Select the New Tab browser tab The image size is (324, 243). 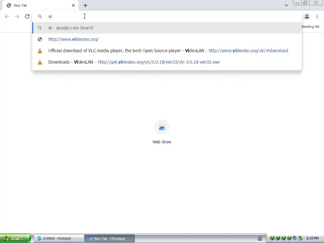tap(40, 5)
